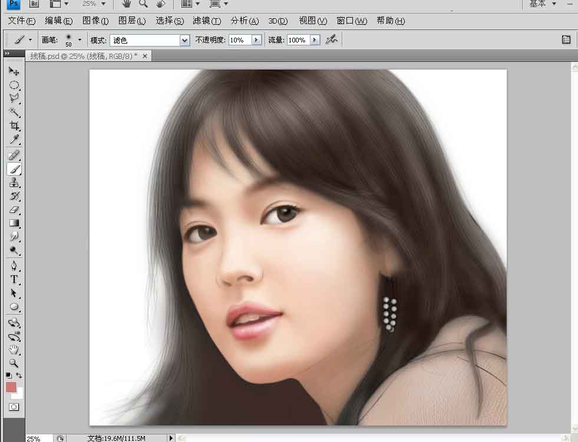Image resolution: width=578 pixels, height=442 pixels.
Task: Open the 视图 menu
Action: [313, 21]
